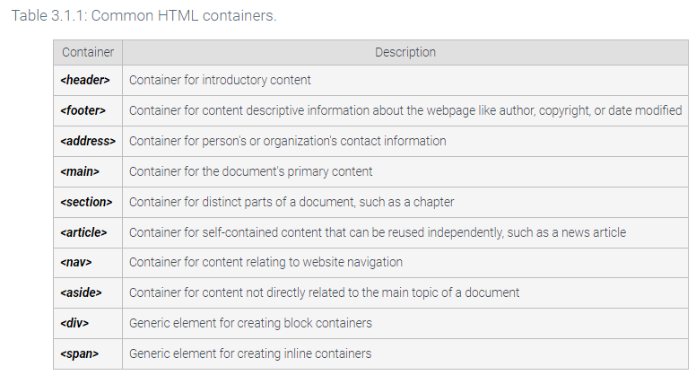Screen dimensions: 696x375
Task: Click the "block containers" description text
Action: 250,323
